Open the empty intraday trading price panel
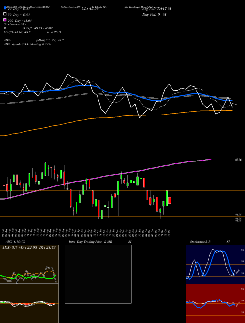The image size is (245, 323). pyautogui.click(x=98, y=274)
